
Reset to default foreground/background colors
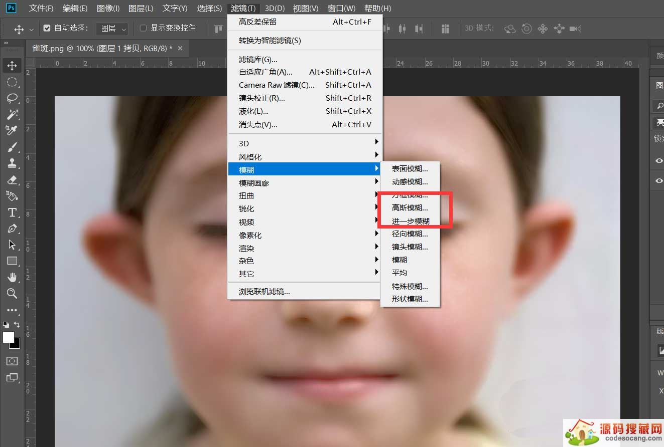point(6,325)
